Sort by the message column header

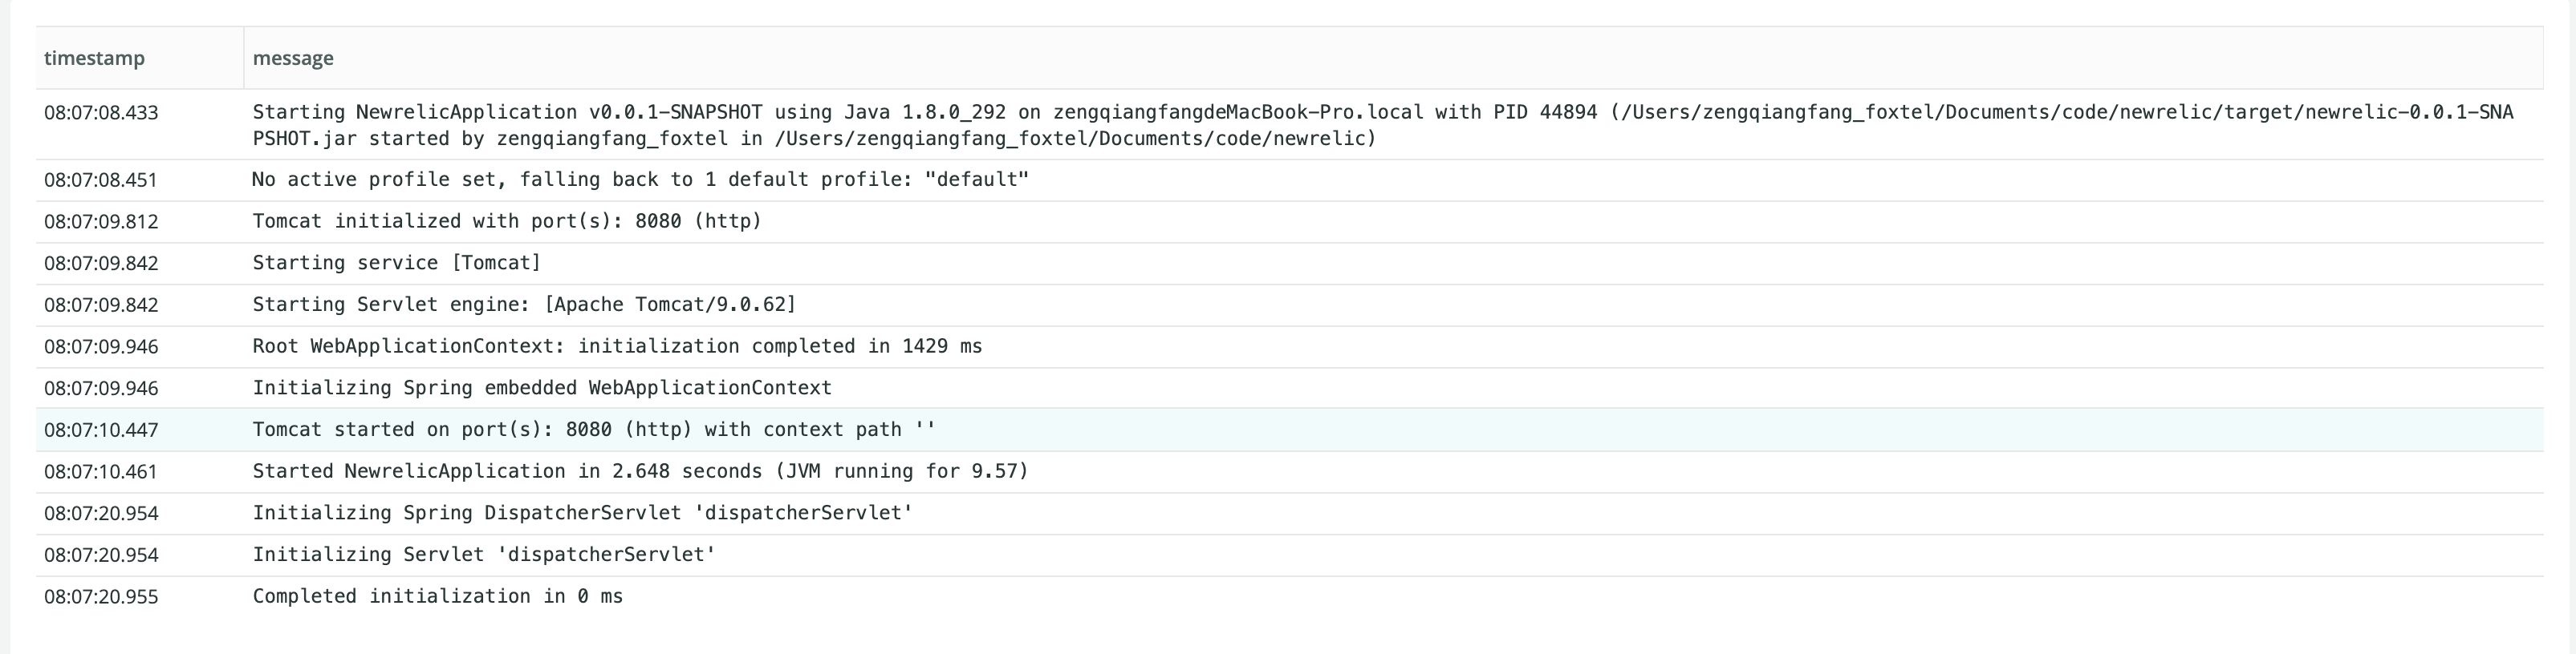(293, 58)
